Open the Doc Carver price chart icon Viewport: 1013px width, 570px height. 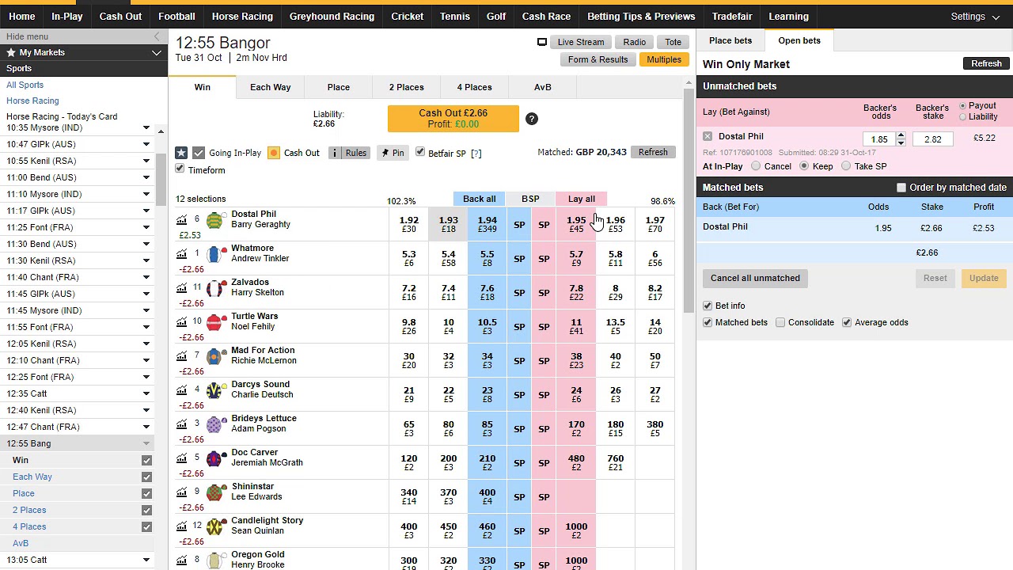tap(181, 458)
